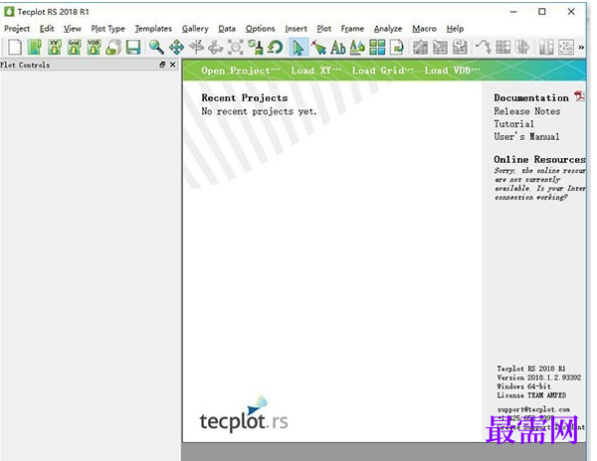Select the green arrow Selector tool
The height and width of the screenshot is (461, 597).
pyautogui.click(x=298, y=48)
